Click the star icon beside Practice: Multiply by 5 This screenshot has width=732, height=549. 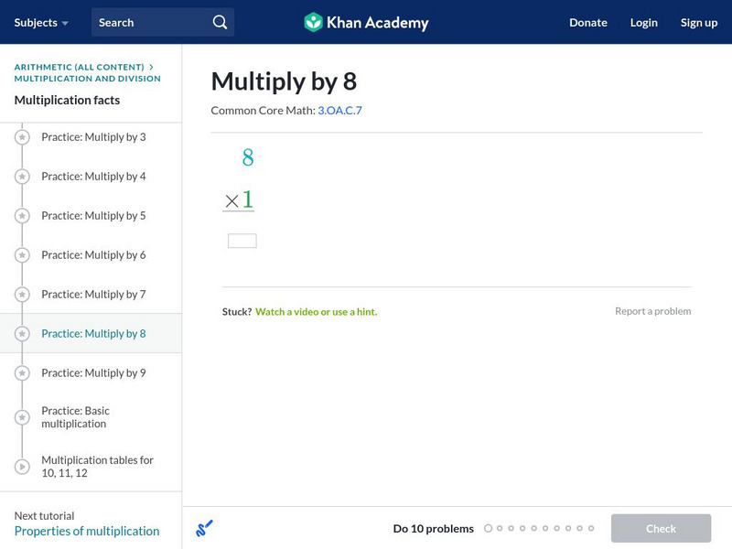(20, 215)
